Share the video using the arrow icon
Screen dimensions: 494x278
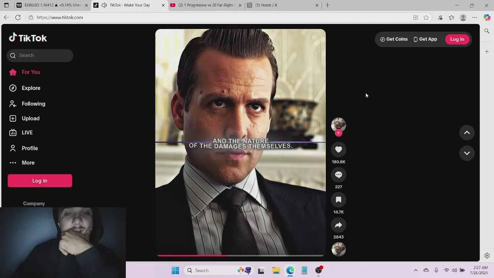tap(338, 225)
